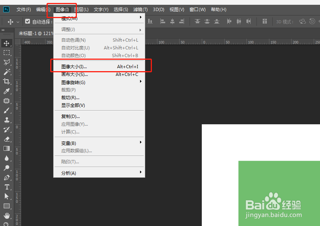Choose 图像大小(I)... menu entry
This screenshot has height=226, width=320.
[99, 67]
